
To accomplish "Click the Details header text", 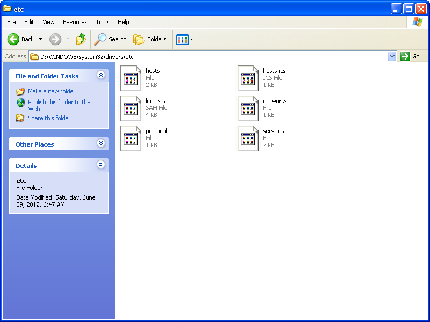I will click(26, 166).
